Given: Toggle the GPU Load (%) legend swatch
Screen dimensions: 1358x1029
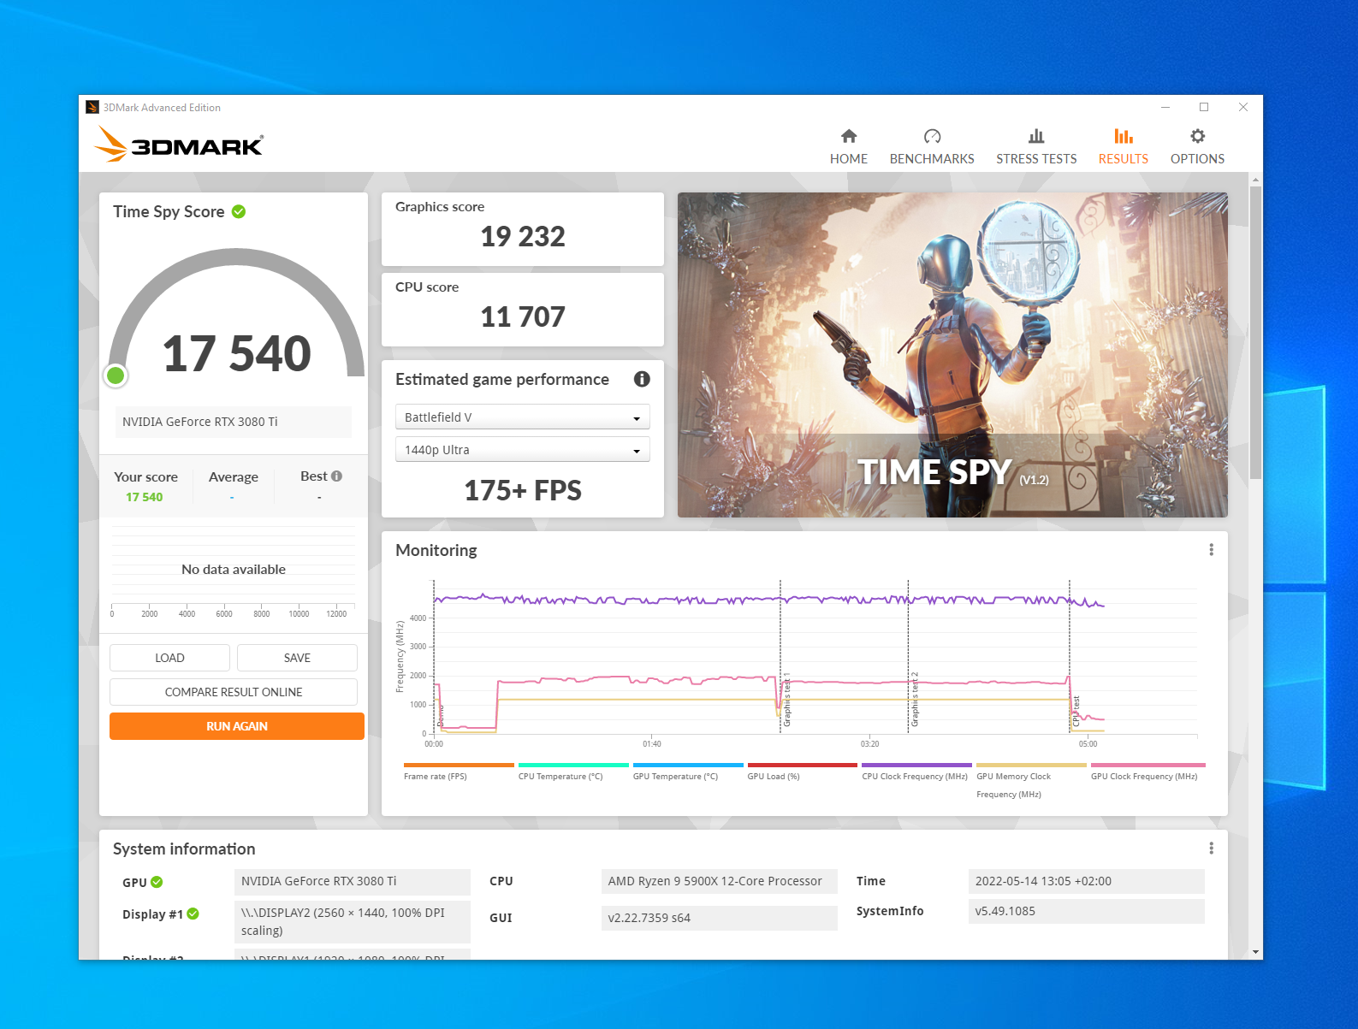Looking at the screenshot, I should (803, 766).
